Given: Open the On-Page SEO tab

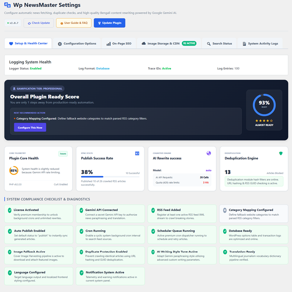Looking at the screenshot, I should coord(119,44).
